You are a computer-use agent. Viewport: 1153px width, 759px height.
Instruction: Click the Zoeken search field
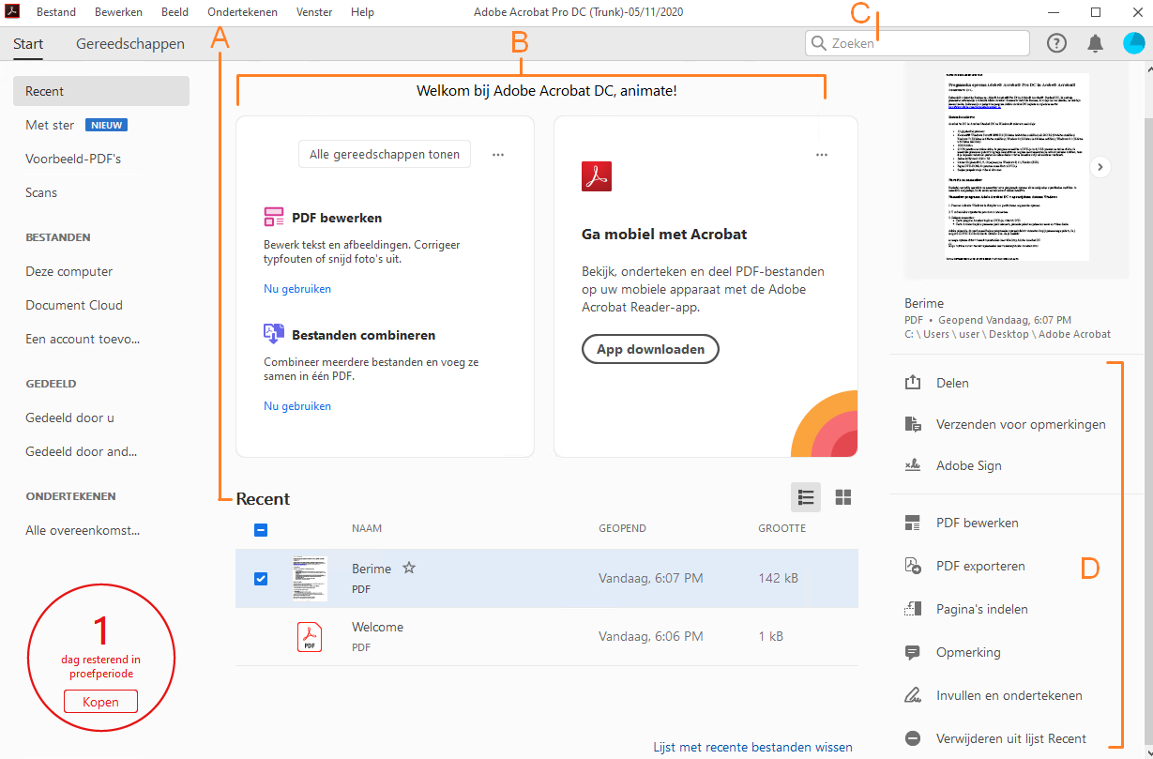click(924, 43)
